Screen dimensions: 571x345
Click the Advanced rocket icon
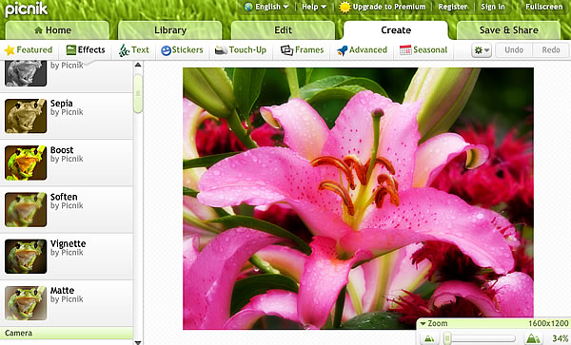point(343,50)
